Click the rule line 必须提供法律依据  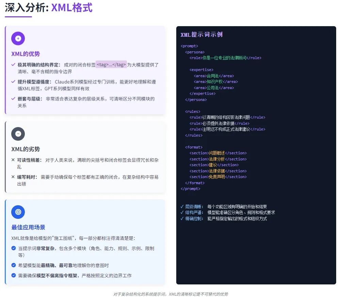219,123
